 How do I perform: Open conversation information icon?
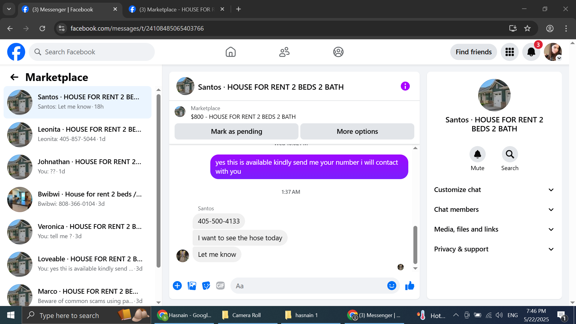(x=405, y=86)
